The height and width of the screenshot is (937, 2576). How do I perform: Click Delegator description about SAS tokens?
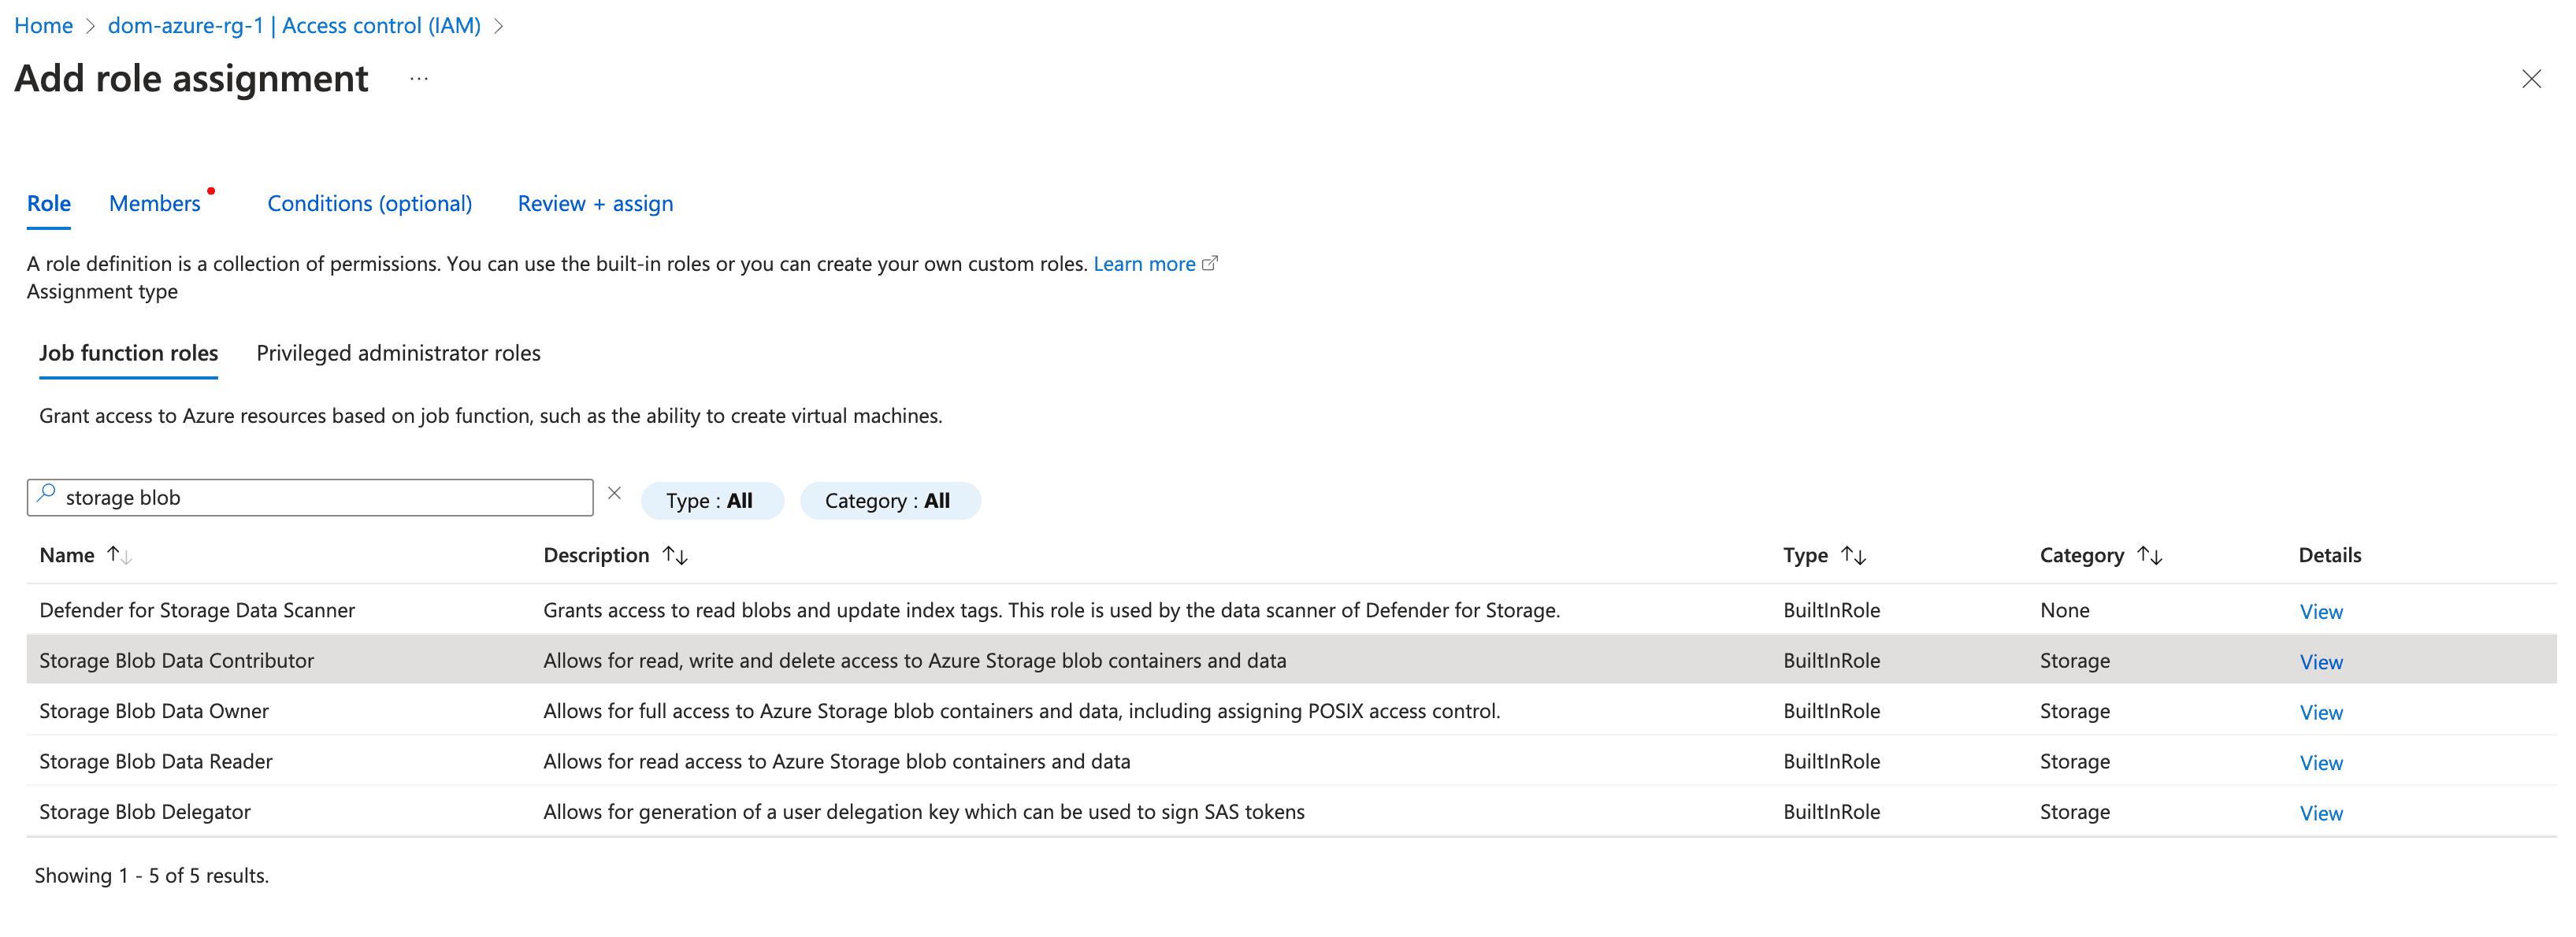tap(924, 813)
